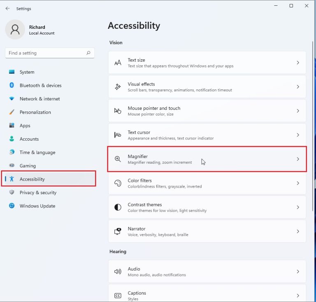The image size is (316, 302).
Task: Click the Network wifi icon in sidebar
Action: pos(12,99)
